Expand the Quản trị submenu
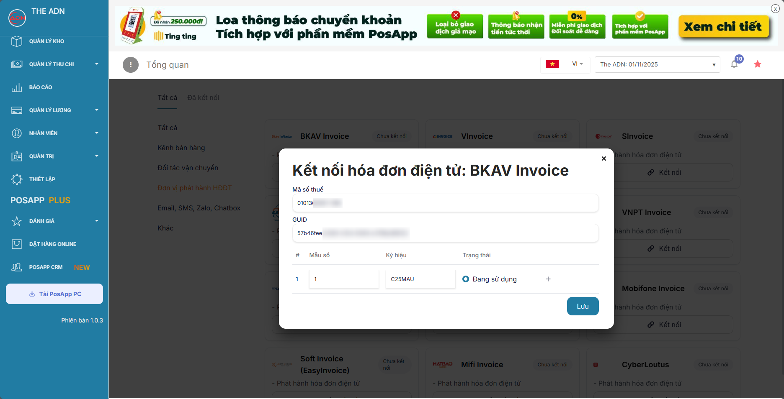 [97, 156]
